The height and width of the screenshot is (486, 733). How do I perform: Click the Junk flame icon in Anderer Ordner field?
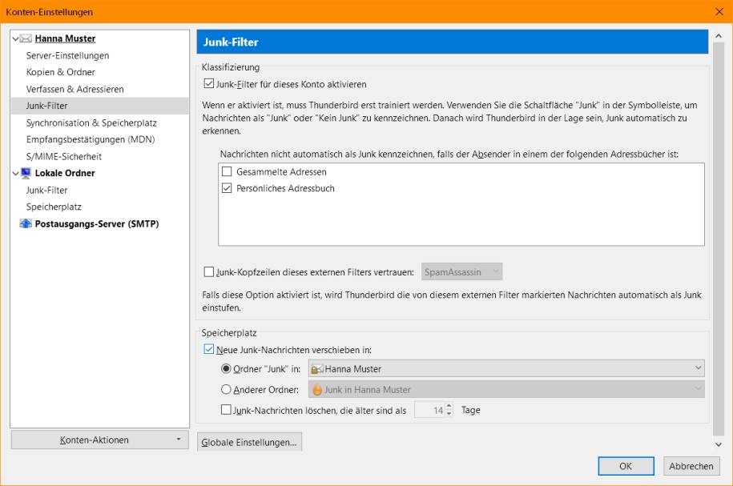click(317, 389)
